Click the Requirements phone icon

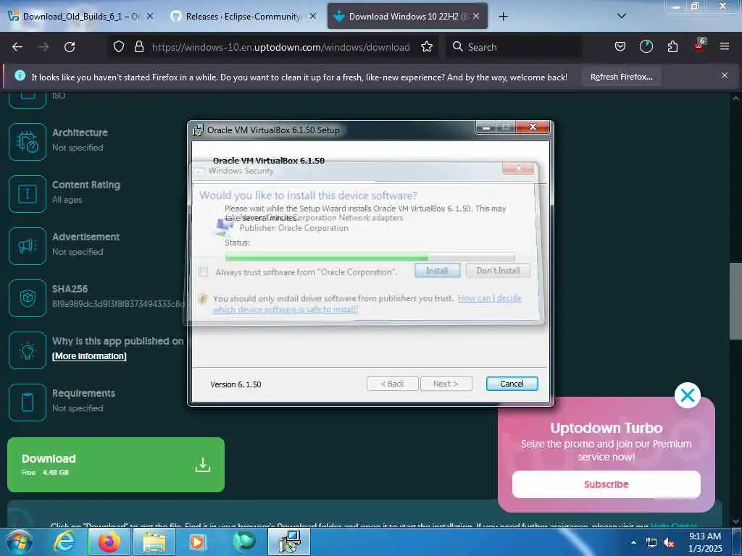(28, 403)
